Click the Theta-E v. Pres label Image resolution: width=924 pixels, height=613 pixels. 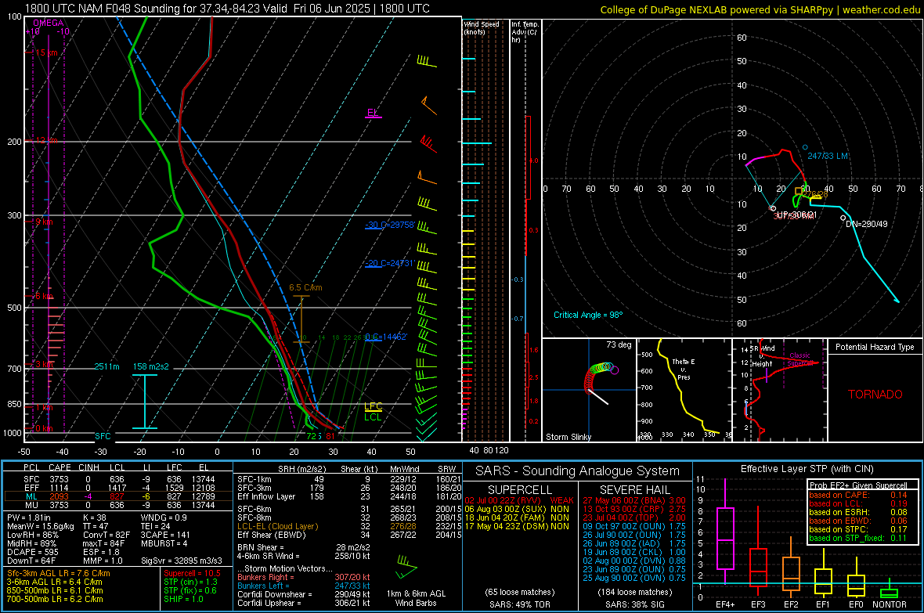coord(684,369)
